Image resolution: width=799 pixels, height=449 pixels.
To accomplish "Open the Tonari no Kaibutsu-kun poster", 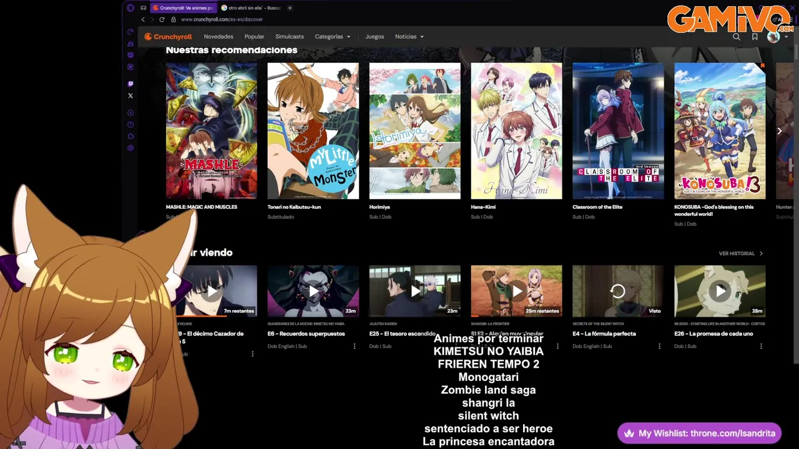I will 313,131.
